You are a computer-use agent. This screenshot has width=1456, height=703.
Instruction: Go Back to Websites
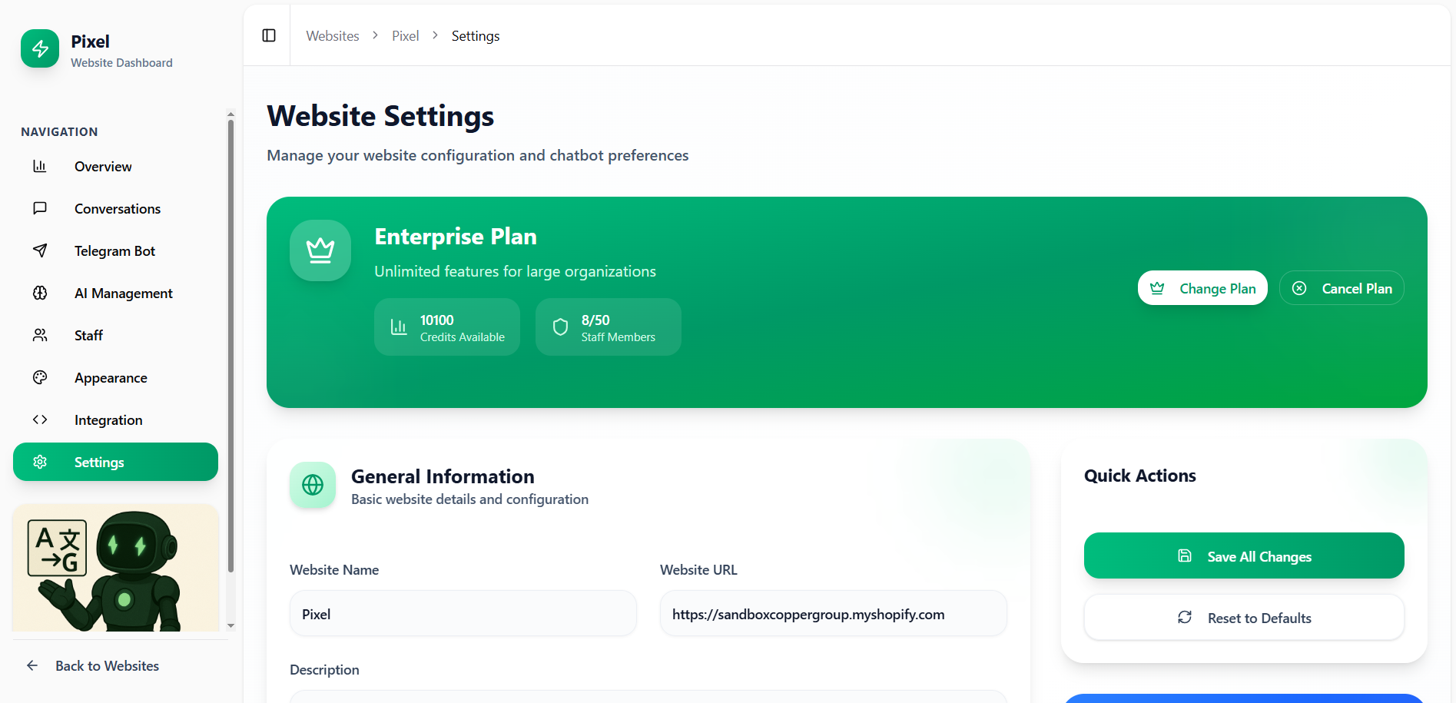coord(108,665)
